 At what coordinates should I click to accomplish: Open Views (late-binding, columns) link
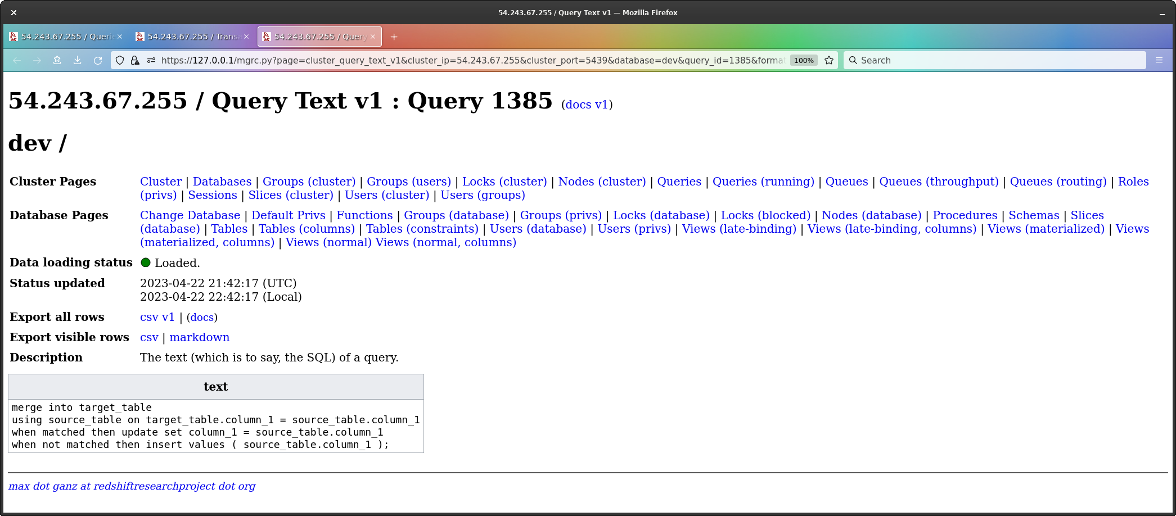click(892, 229)
